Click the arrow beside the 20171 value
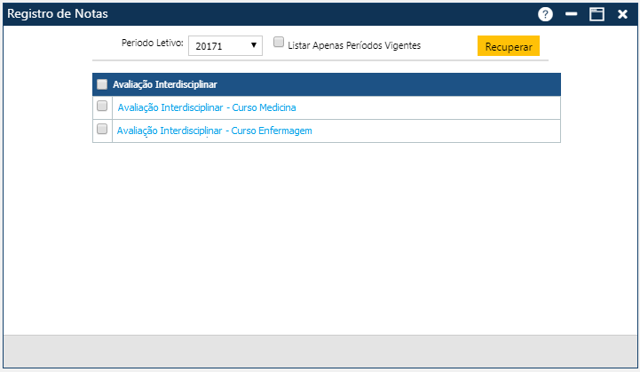This screenshot has width=640, height=372. [x=253, y=45]
